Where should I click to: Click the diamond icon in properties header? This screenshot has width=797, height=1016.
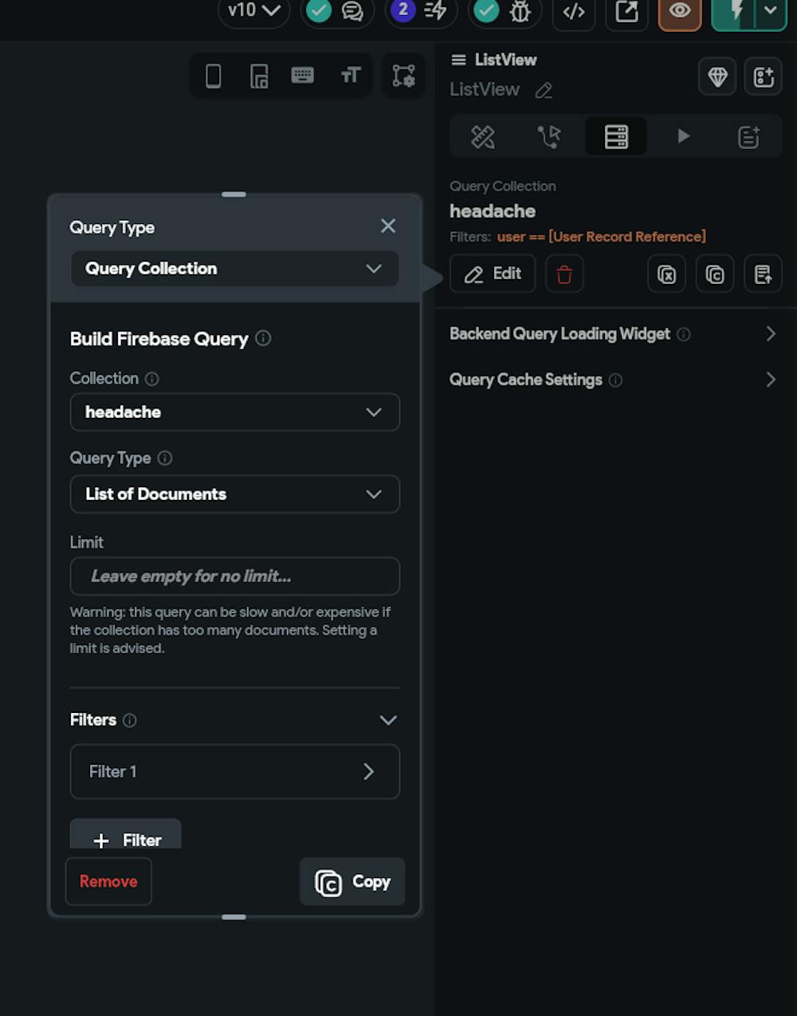tap(717, 77)
